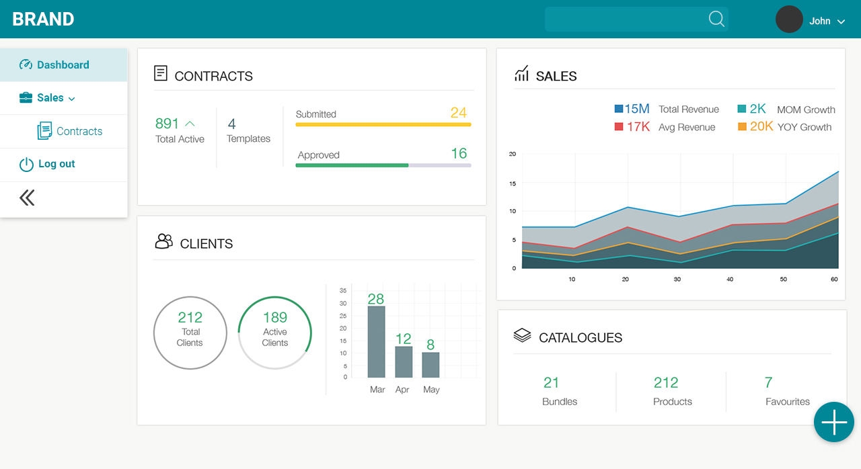This screenshot has width=861, height=469.
Task: Open the Dashboard sidebar item
Action: click(x=63, y=65)
